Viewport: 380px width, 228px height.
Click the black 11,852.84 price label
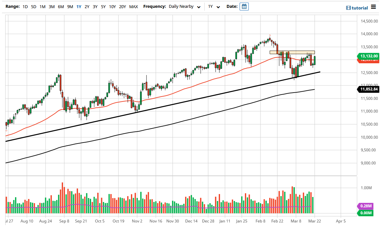point(368,89)
